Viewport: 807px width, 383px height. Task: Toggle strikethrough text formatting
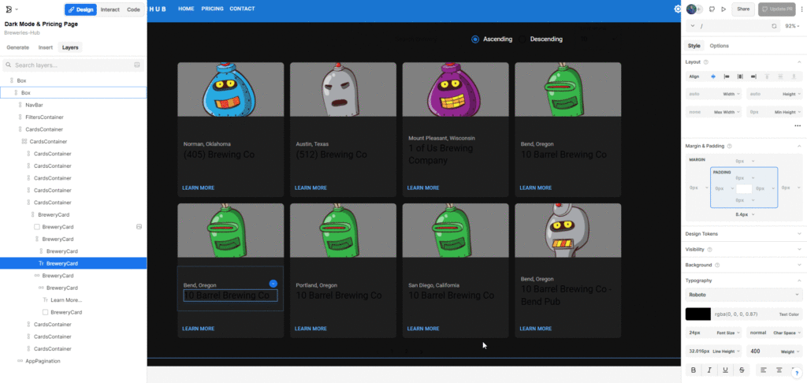click(741, 370)
